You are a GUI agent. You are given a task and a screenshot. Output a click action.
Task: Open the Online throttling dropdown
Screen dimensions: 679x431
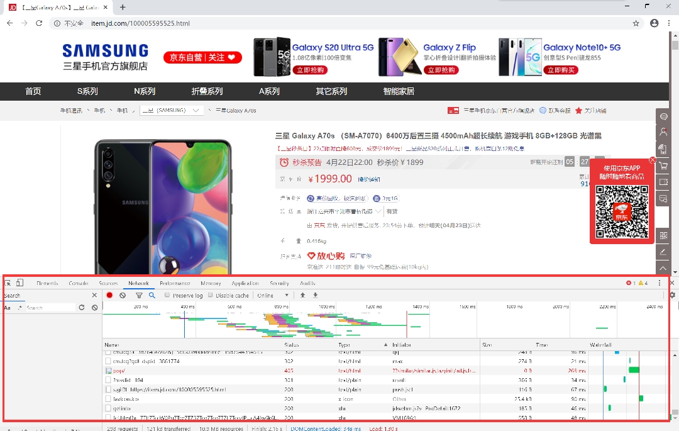tap(273, 296)
